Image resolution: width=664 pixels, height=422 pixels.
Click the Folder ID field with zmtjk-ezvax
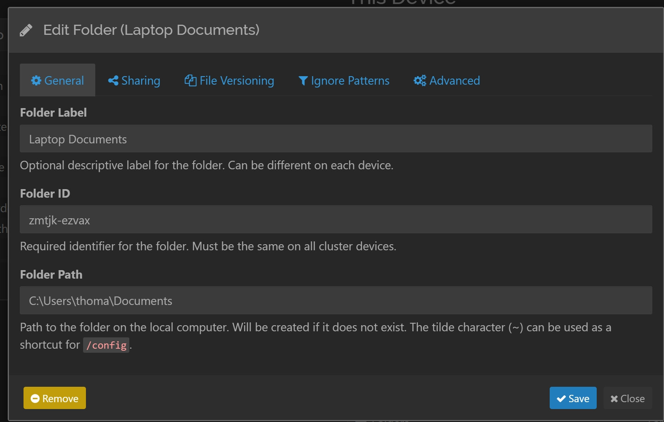336,220
